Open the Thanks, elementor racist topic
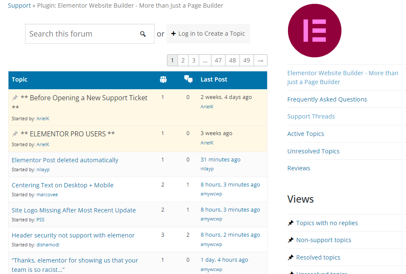The image size is (406, 274). (75, 265)
